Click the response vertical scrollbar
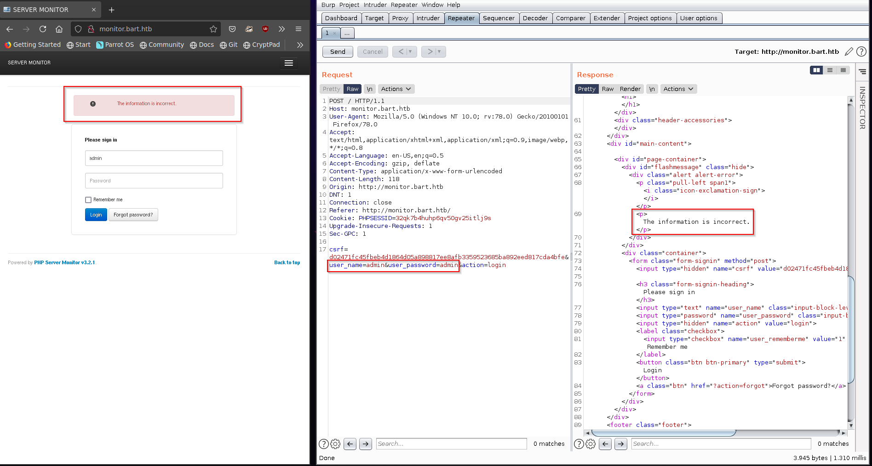This screenshot has width=872, height=466. tap(851, 330)
